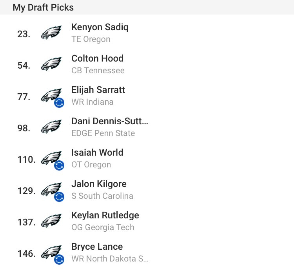Click the EDGE Penn State position text
This screenshot has height=276, width=294.
103,133
